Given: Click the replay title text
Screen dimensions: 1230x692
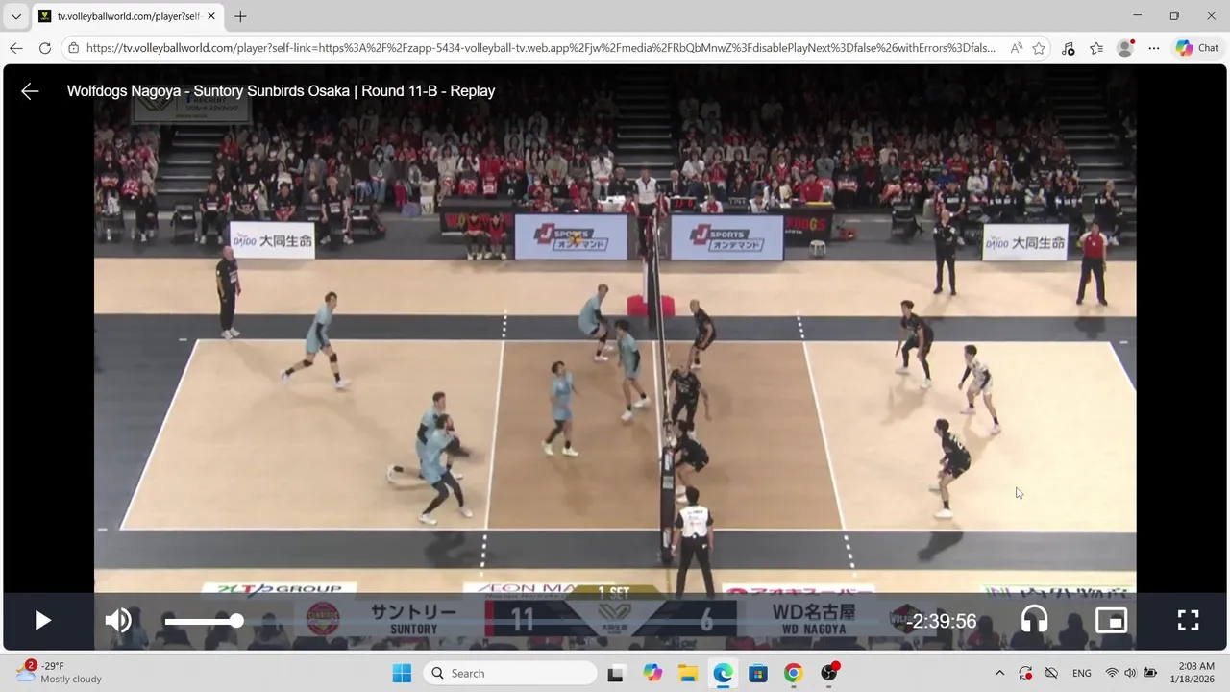Looking at the screenshot, I should coord(281,91).
